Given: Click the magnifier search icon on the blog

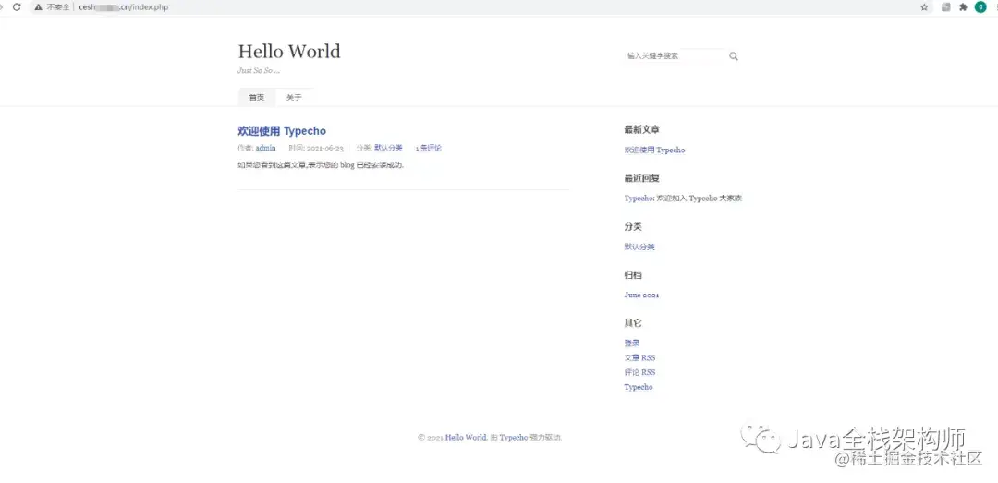Looking at the screenshot, I should point(733,56).
